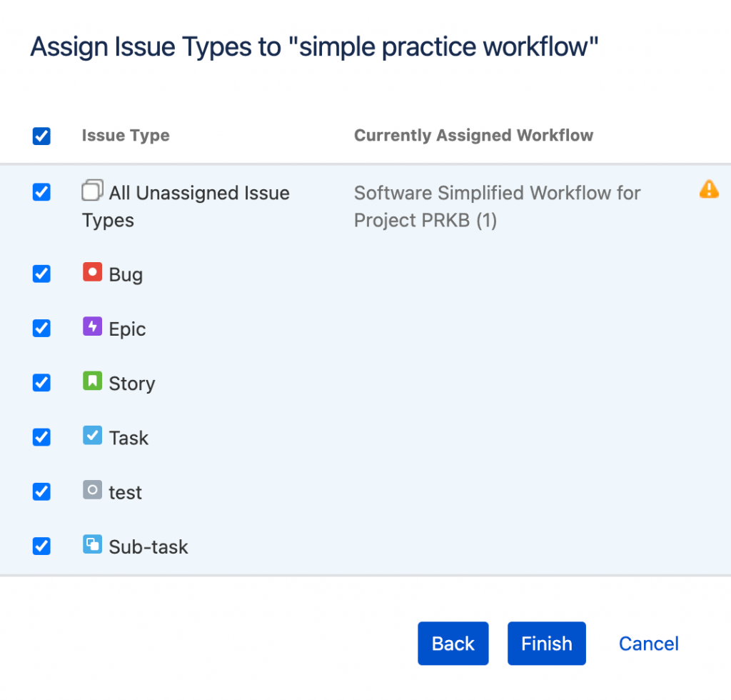The width and height of the screenshot is (731, 700).
Task: Click the Finish button
Action: (546, 644)
